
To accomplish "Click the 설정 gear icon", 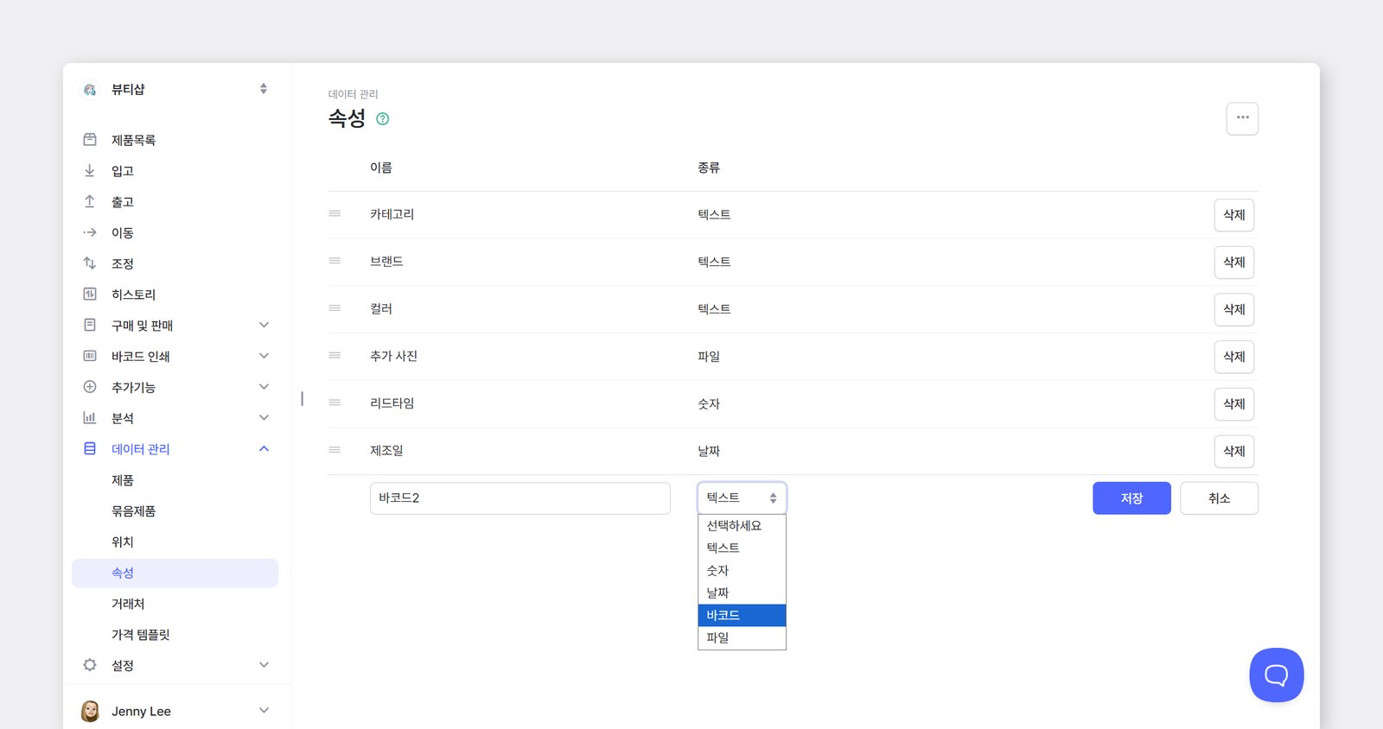I will [90, 665].
